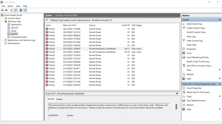Click Clear Log action

191,36
